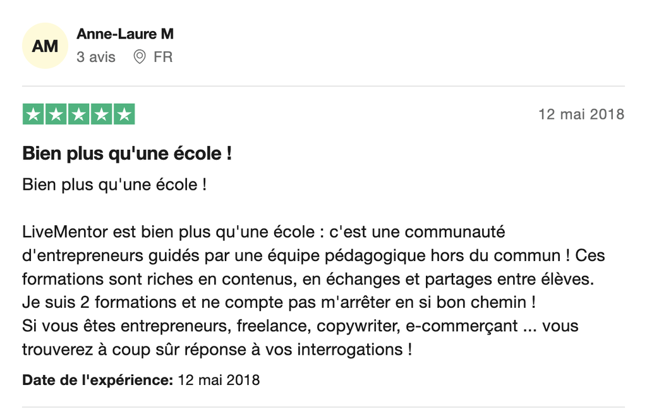Click the first green rating star

[33, 114]
